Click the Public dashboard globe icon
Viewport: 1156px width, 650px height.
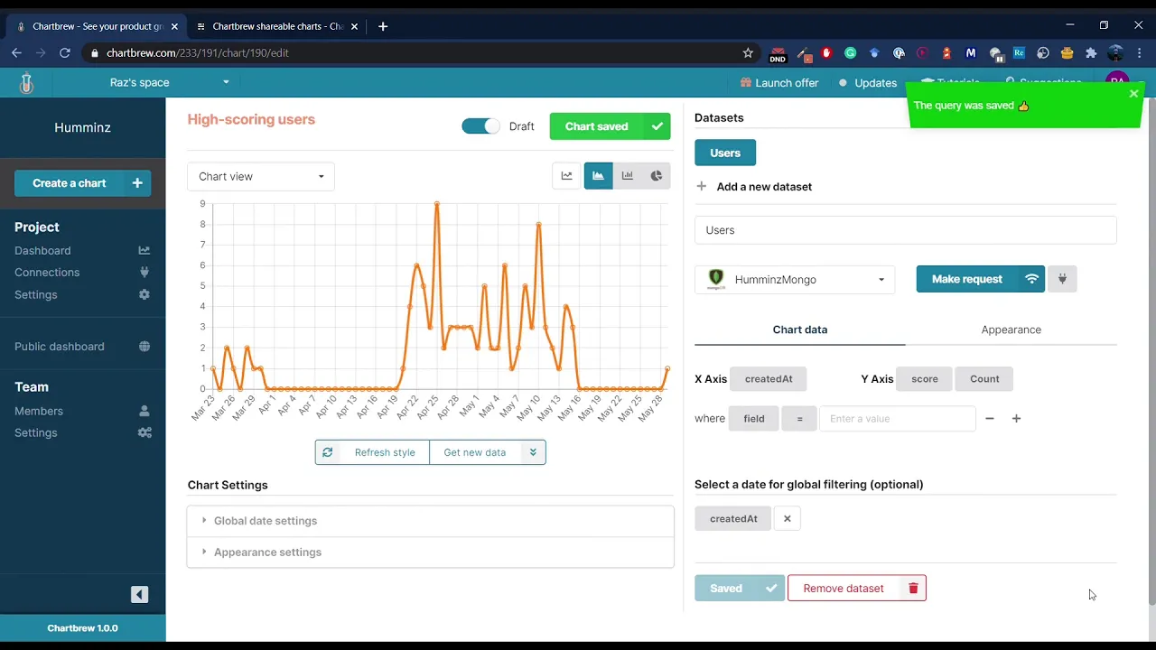point(144,347)
